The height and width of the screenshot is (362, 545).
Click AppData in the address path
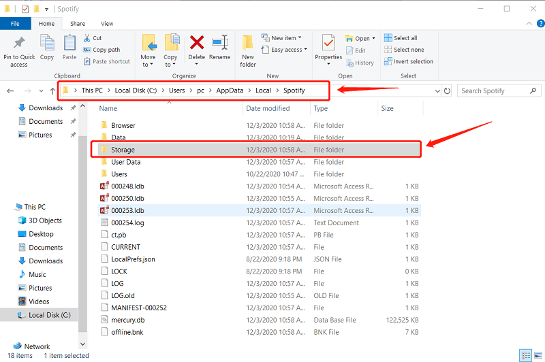(230, 90)
